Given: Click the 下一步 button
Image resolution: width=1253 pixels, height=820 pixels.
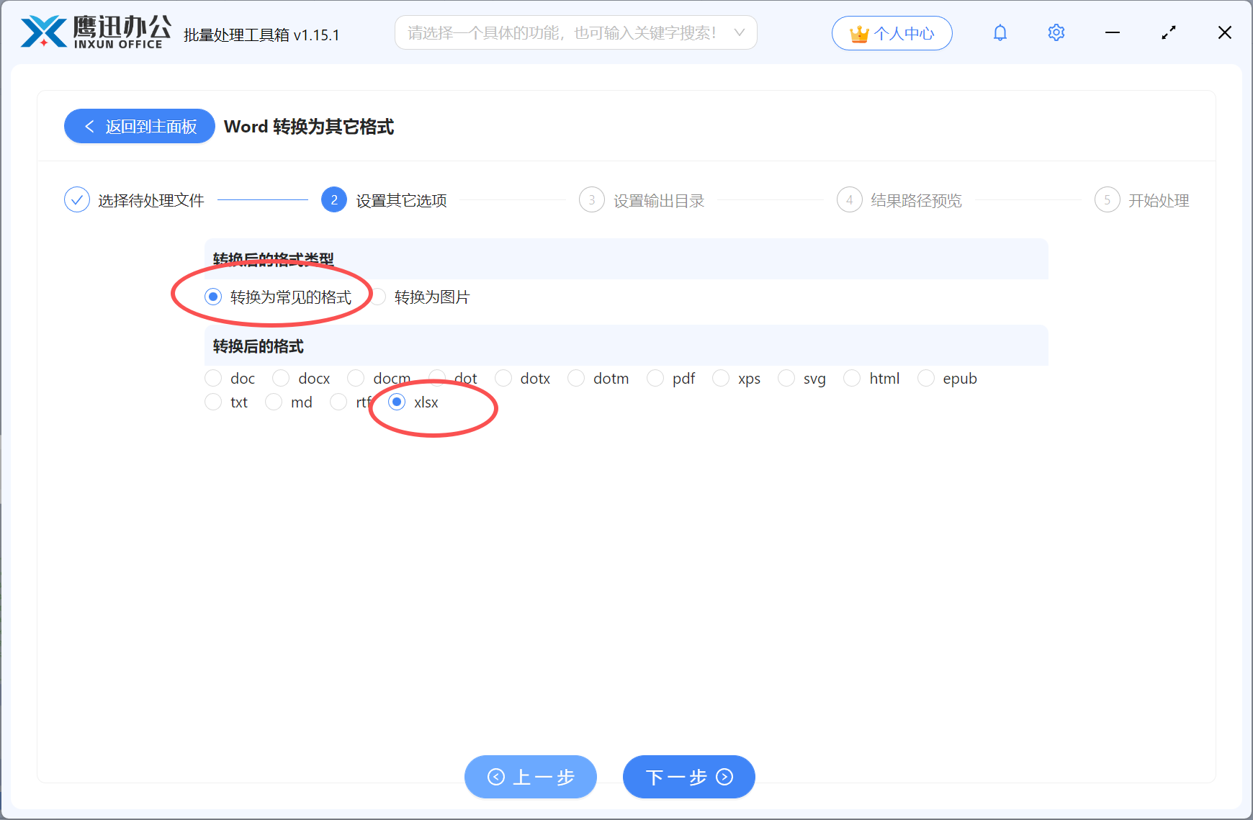Looking at the screenshot, I should (x=688, y=777).
